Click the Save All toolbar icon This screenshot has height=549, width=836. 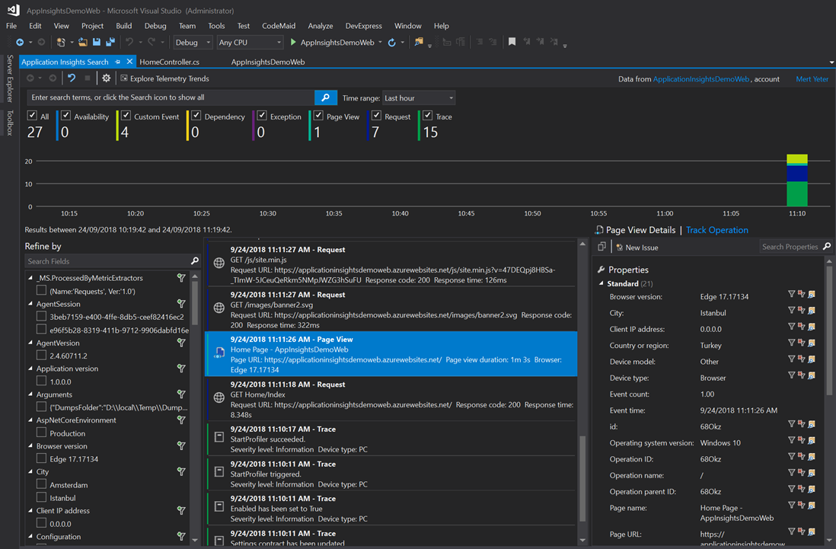[x=110, y=42]
